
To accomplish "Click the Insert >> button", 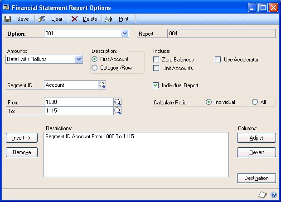I will click(22, 138).
